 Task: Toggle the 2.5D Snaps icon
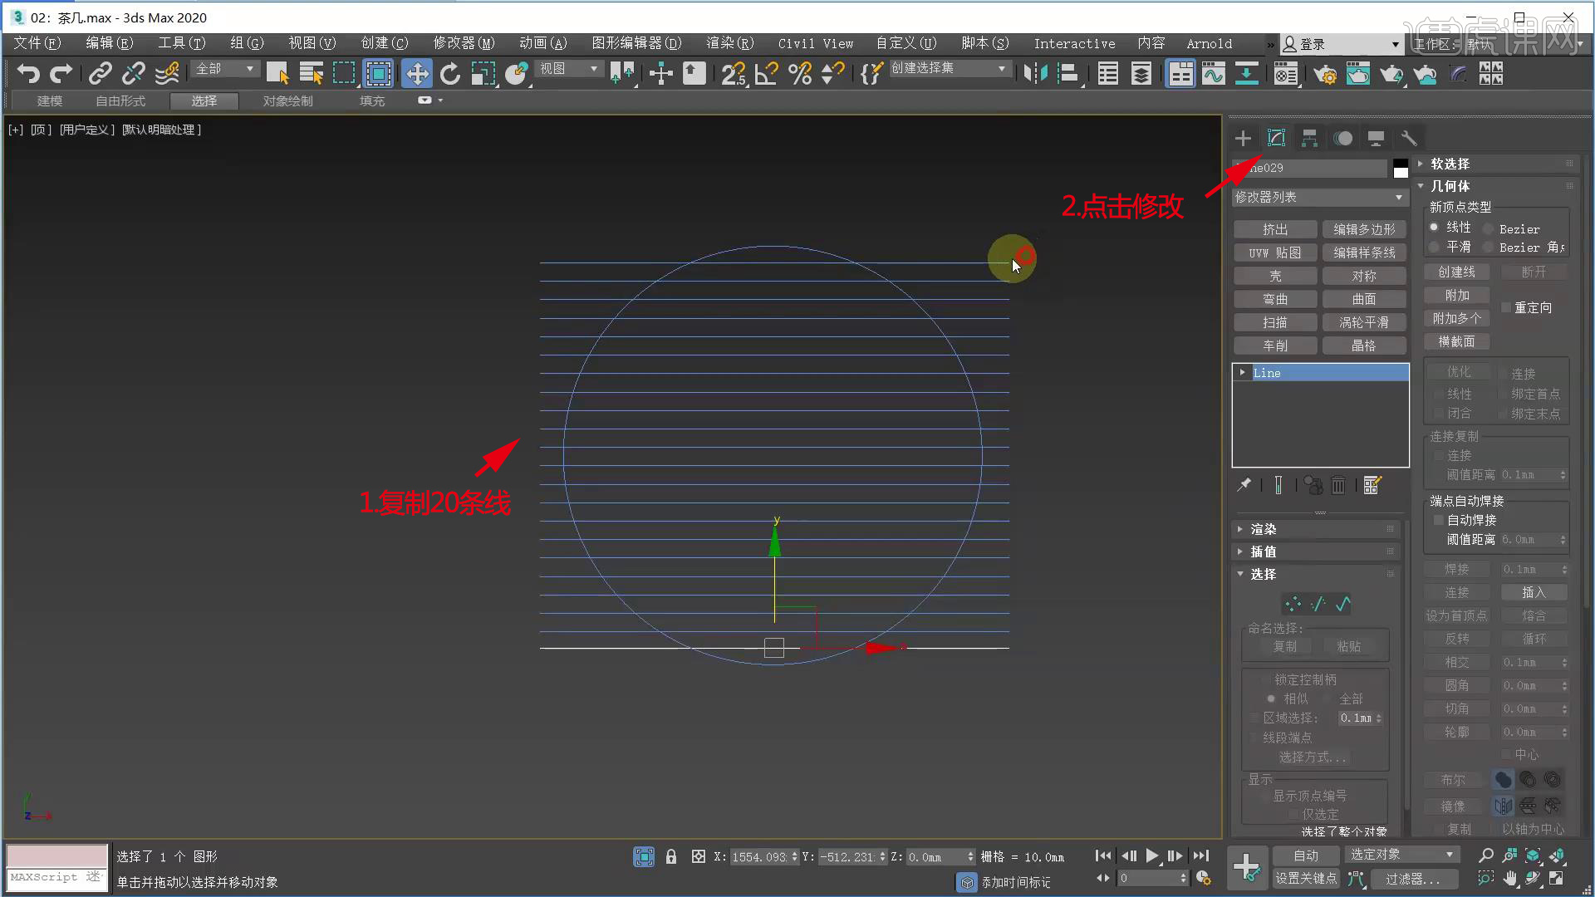[734, 74]
